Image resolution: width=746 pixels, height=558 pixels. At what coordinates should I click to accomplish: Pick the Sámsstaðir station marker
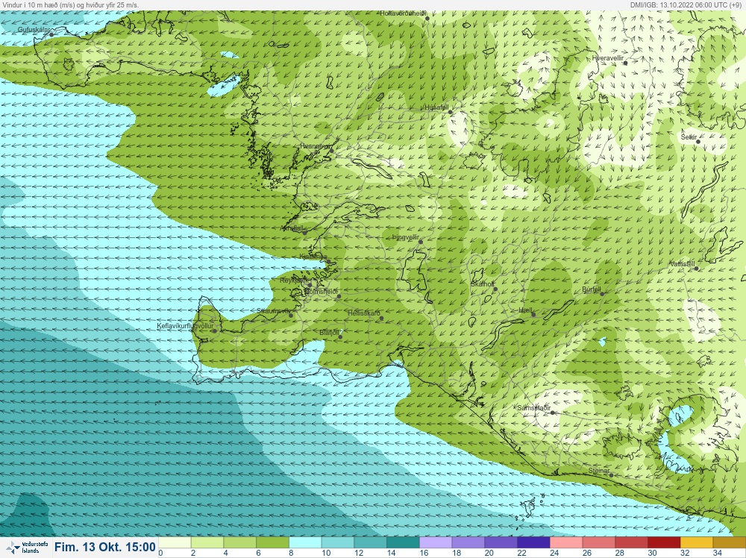pos(552,413)
